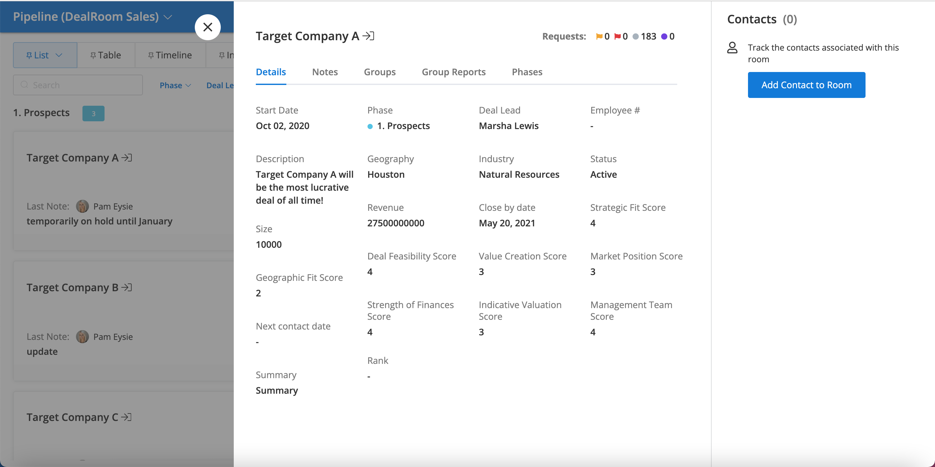Click Pam Eysie's avatar on the last note
This screenshot has height=467, width=935.
(x=83, y=206)
